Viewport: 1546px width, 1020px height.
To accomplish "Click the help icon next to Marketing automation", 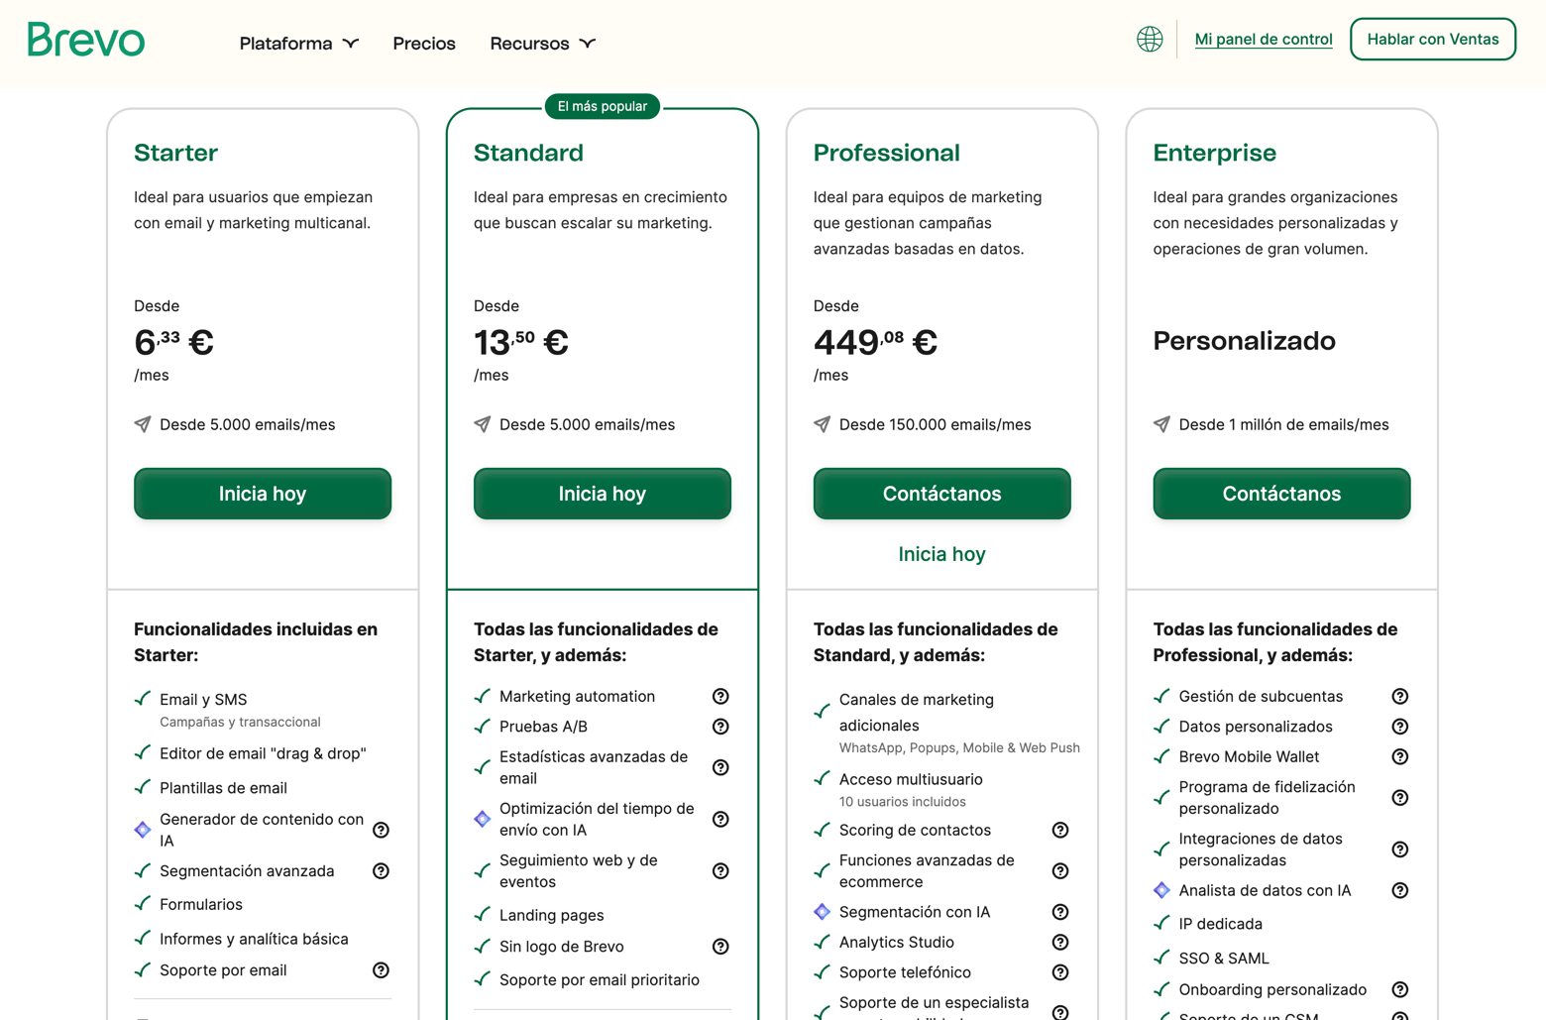I will click(720, 696).
